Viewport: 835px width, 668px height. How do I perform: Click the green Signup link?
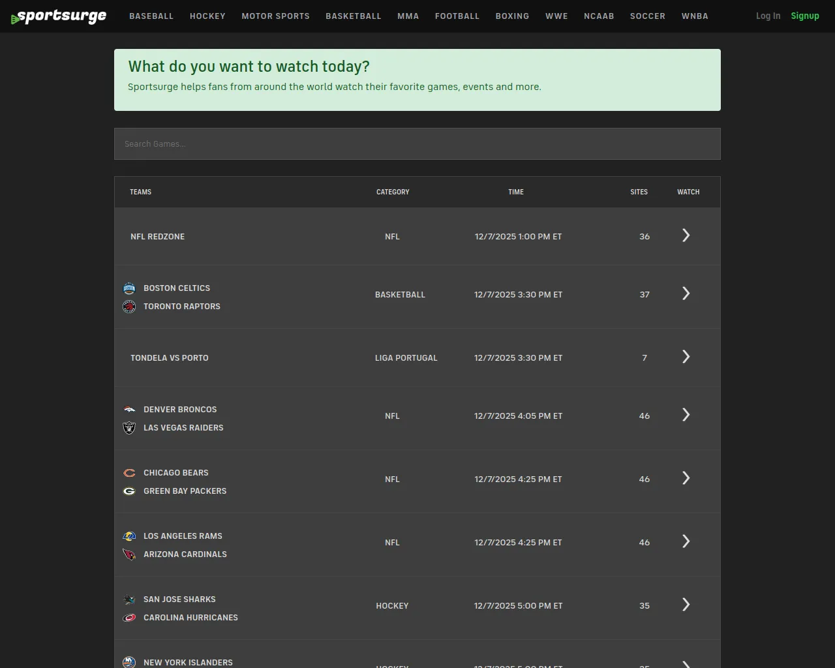click(804, 16)
